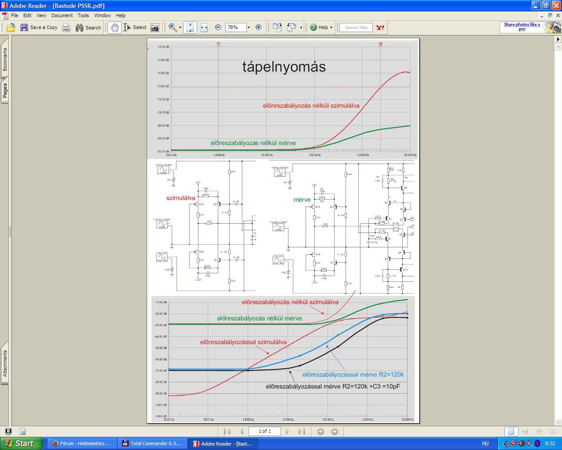The width and height of the screenshot is (562, 450).
Task: Click the HU language indicator
Action: (x=485, y=443)
